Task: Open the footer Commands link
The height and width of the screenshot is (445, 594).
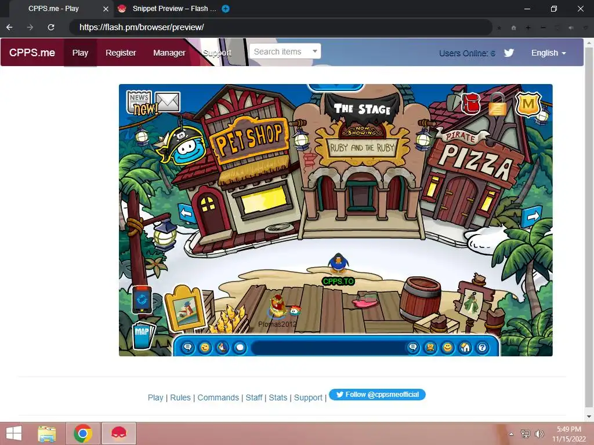Action: 218,397
